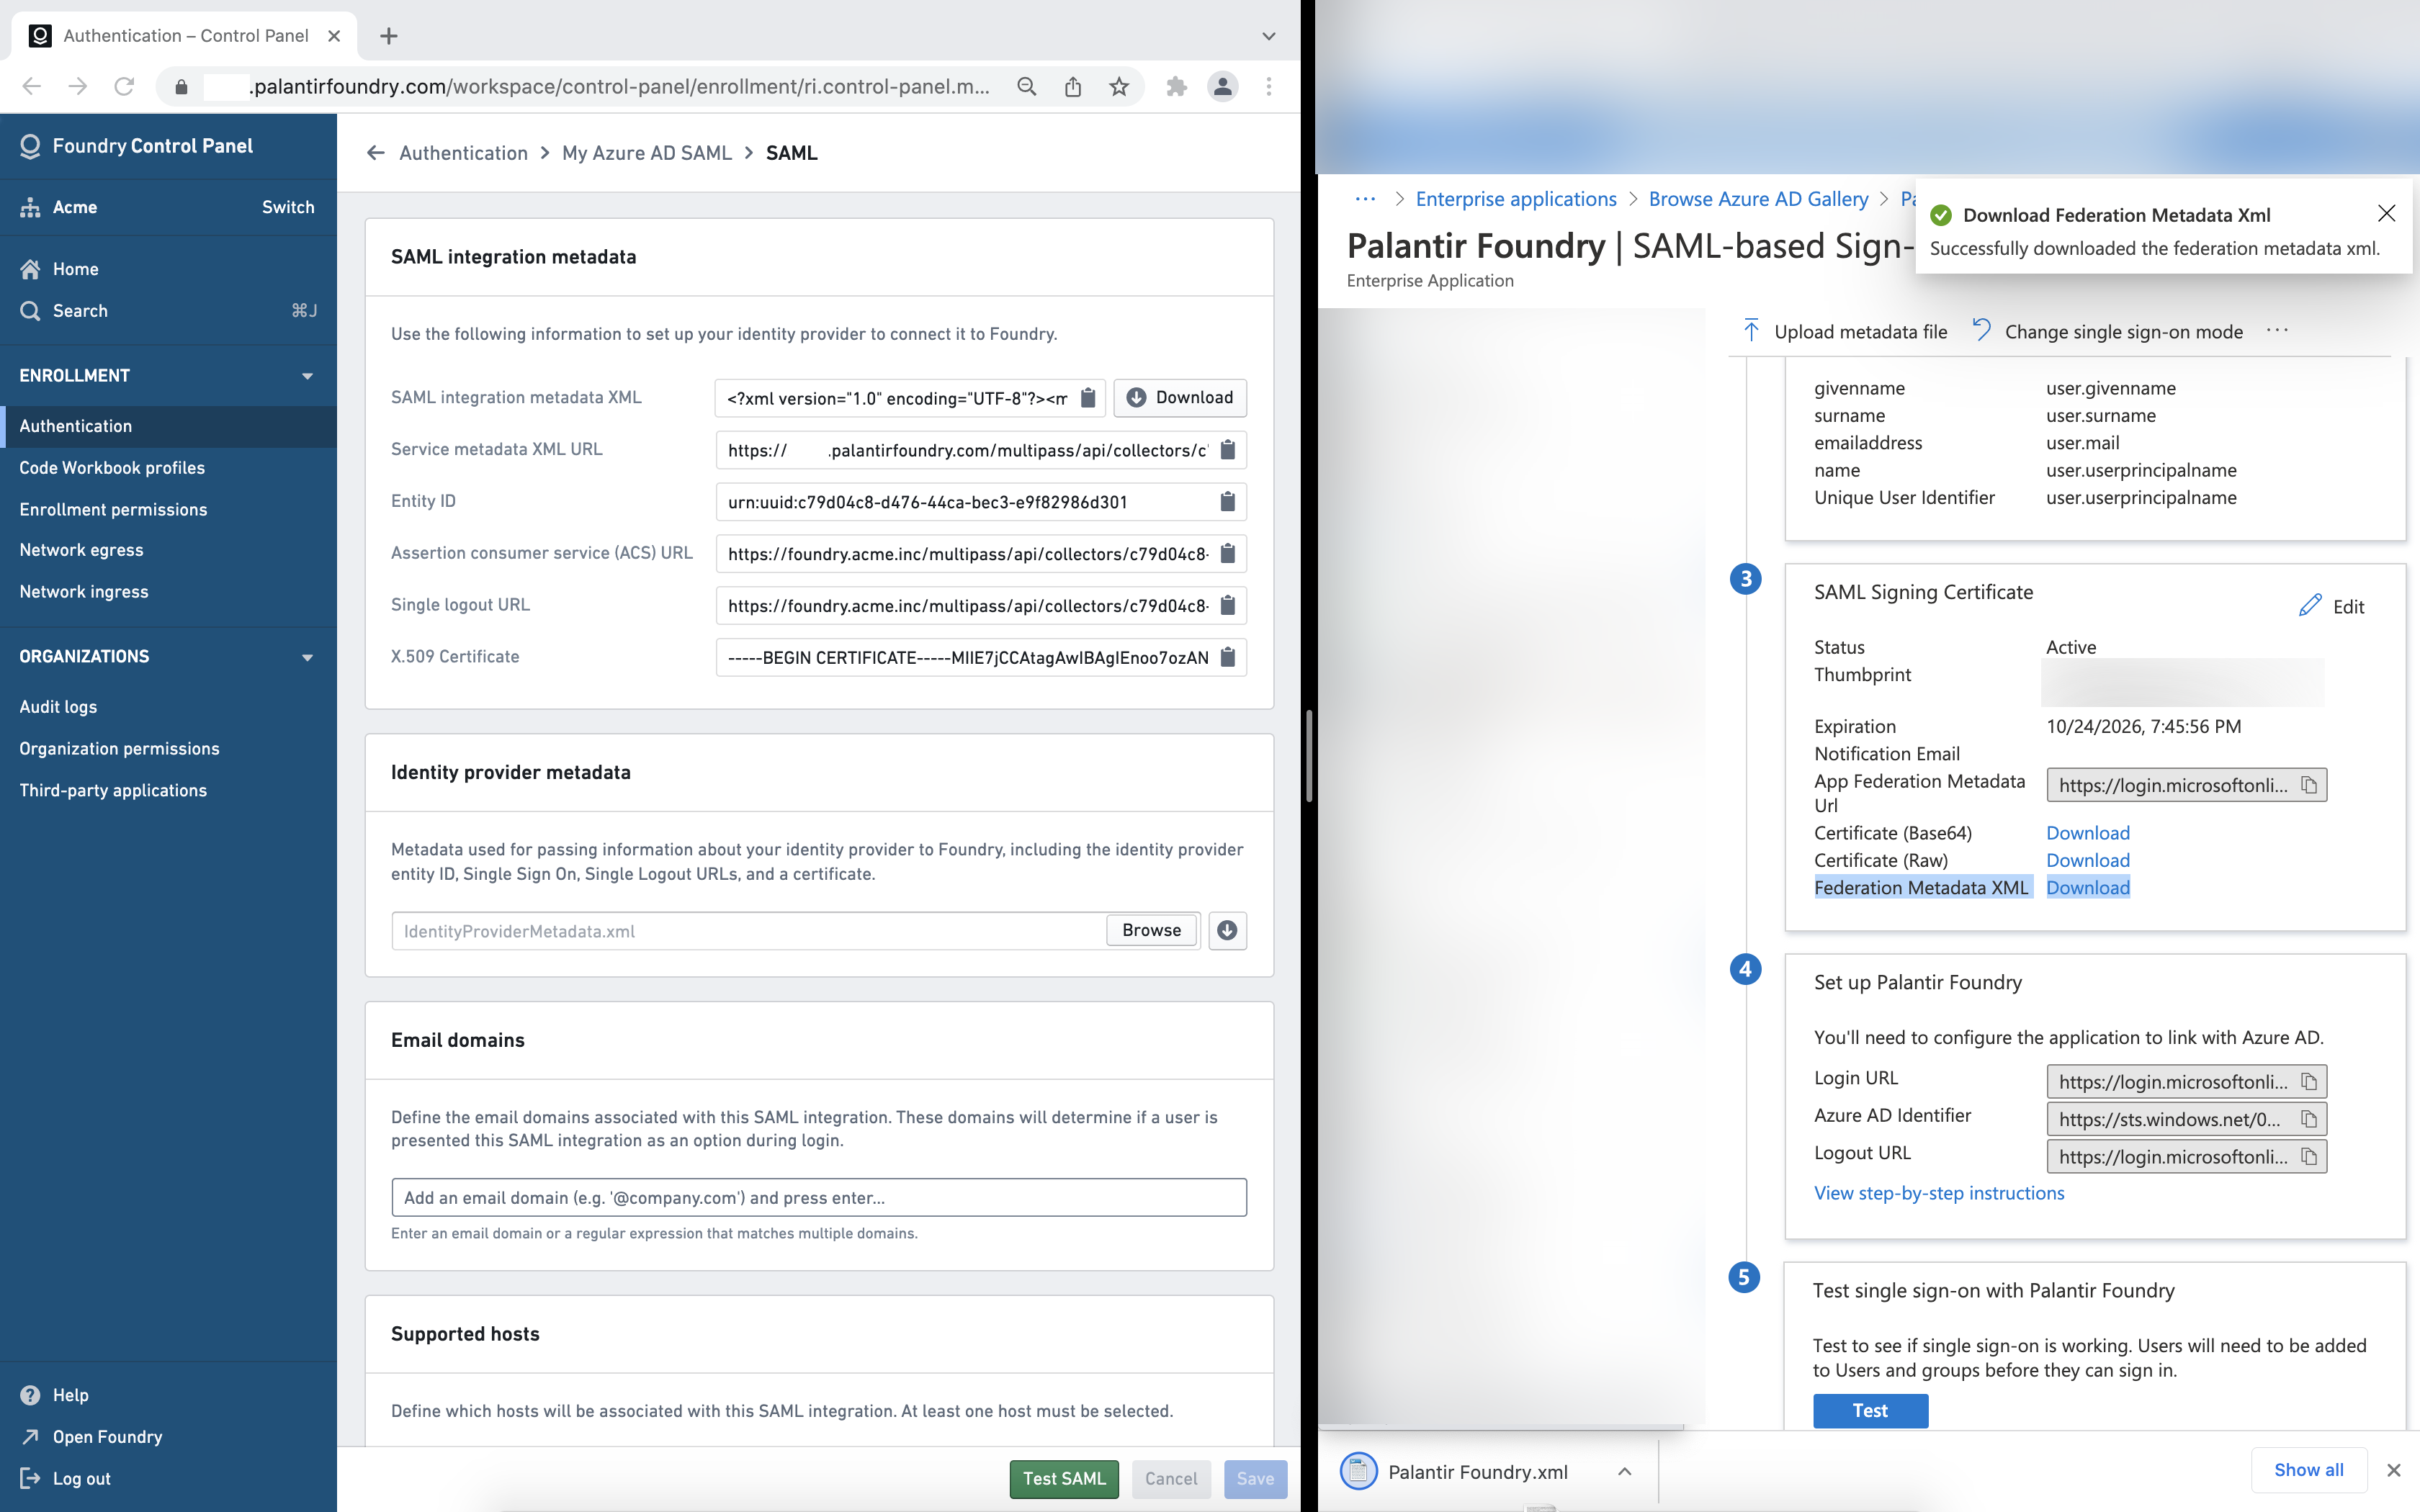Copy the Service metadata XML URL
The height and width of the screenshot is (1512, 2420).
[x=1228, y=450]
